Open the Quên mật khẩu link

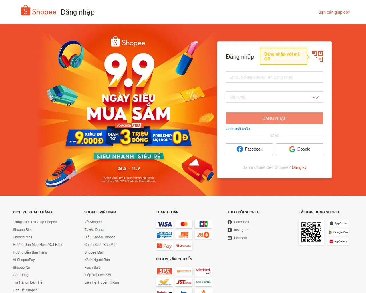pyautogui.click(x=238, y=129)
